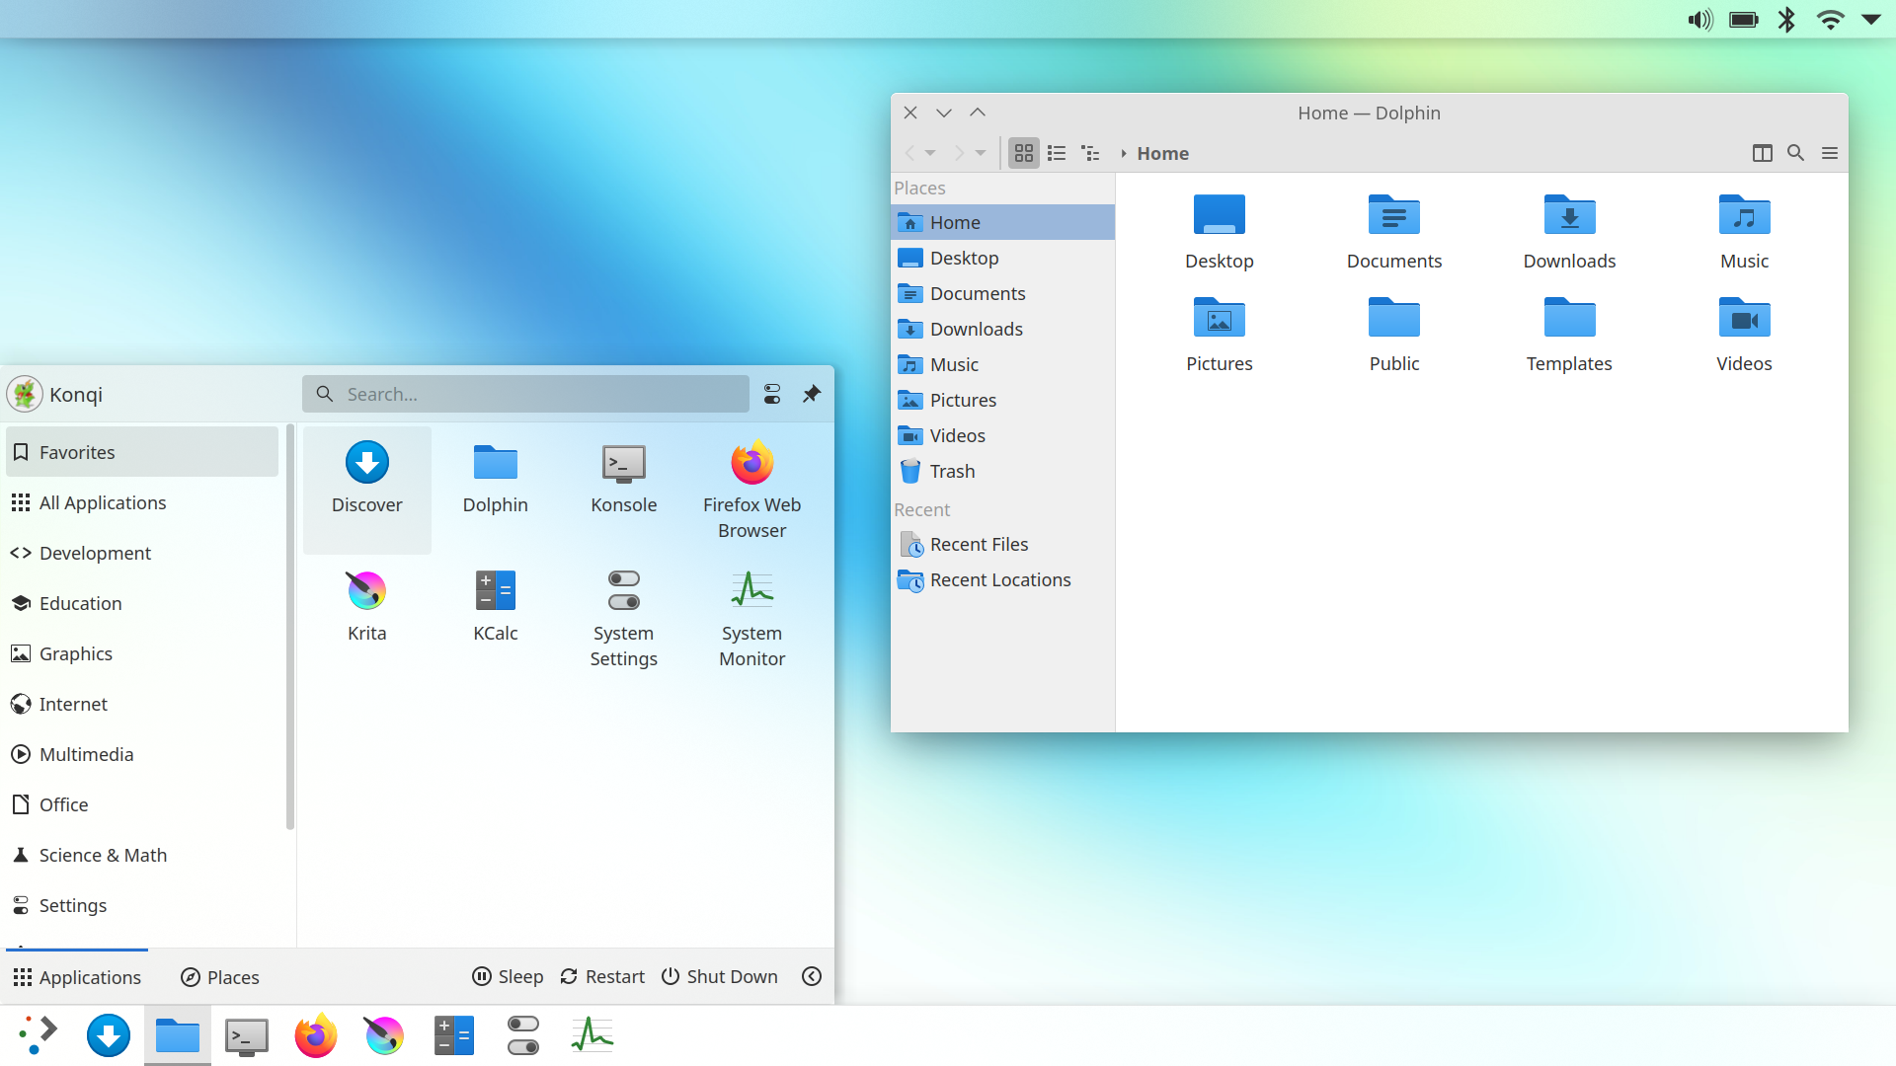This screenshot has height=1066, width=1896.
Task: Click the application launcher icon in taskbar
Action: click(39, 1035)
